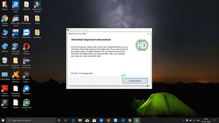Open Adobe Reader XI shortcut
The height and width of the screenshot is (123, 219).
5,91
